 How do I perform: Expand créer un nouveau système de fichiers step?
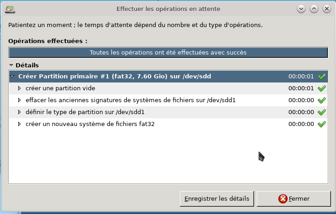pos(20,124)
